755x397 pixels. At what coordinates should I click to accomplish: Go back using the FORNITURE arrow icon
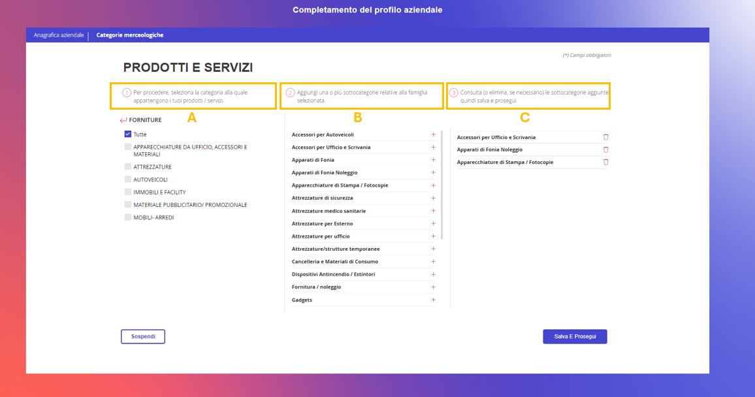123,120
